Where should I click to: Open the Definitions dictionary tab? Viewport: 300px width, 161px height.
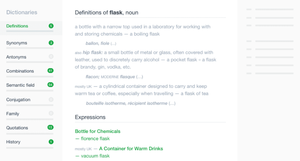click(x=17, y=26)
